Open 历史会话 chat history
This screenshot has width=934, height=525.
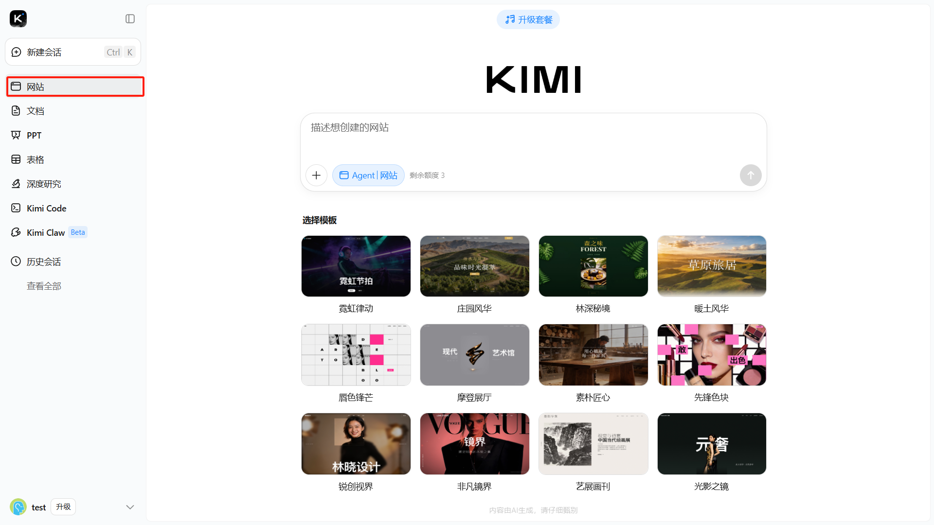(44, 262)
